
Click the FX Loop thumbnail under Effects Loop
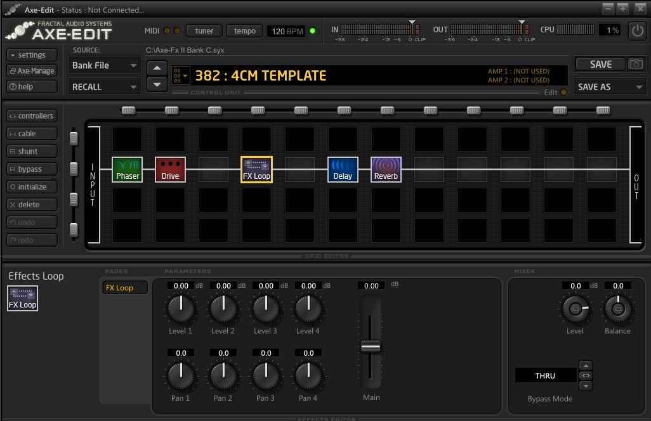tap(22, 298)
